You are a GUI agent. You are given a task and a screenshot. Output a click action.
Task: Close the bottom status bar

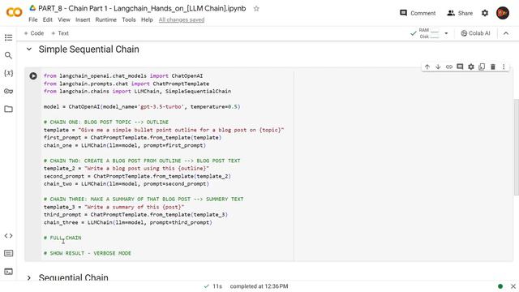513,286
